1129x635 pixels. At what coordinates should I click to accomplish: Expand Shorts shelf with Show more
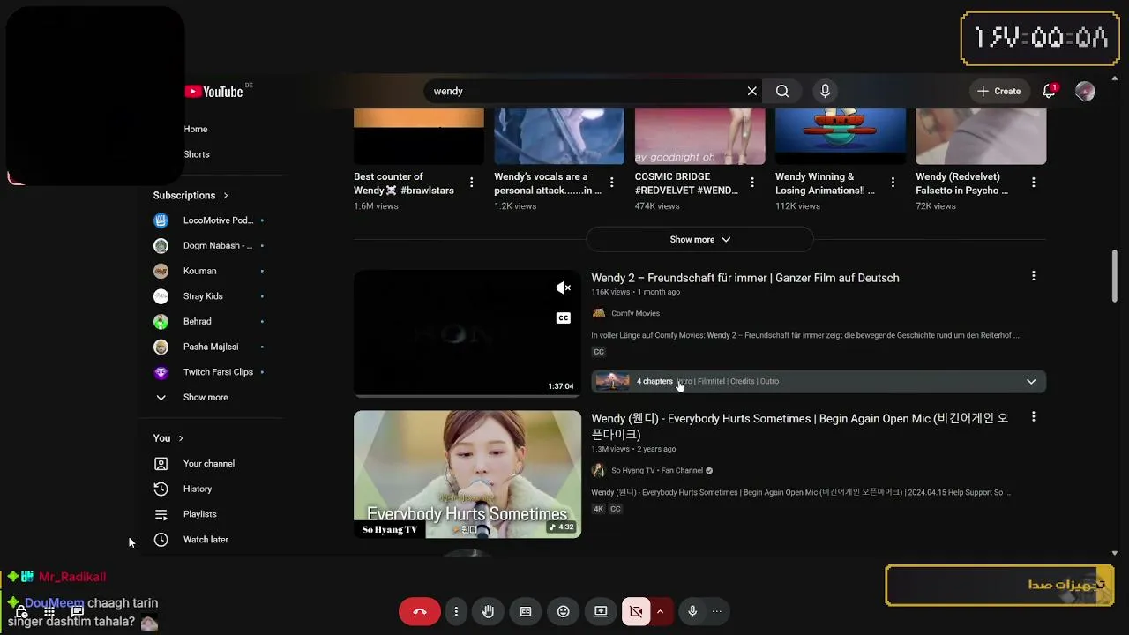700,240
